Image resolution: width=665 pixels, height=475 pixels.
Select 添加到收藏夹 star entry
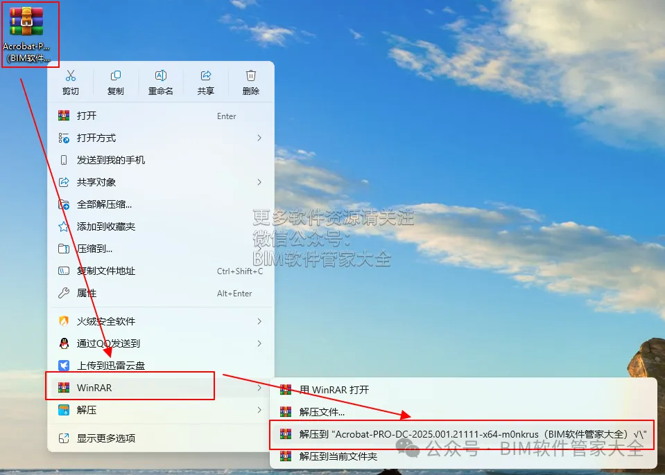point(161,226)
